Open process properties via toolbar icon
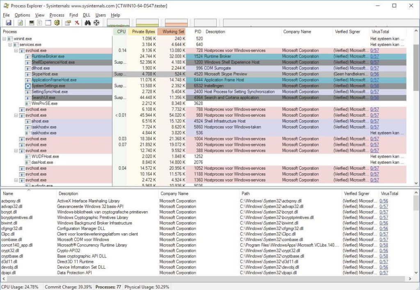The width and height of the screenshot is (420, 290). pos(68,23)
